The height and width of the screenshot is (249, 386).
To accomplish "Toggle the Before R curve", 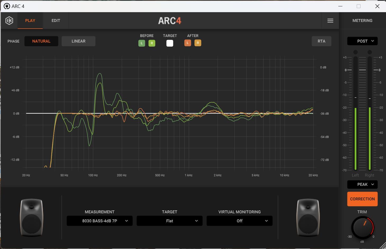I will click(152, 43).
